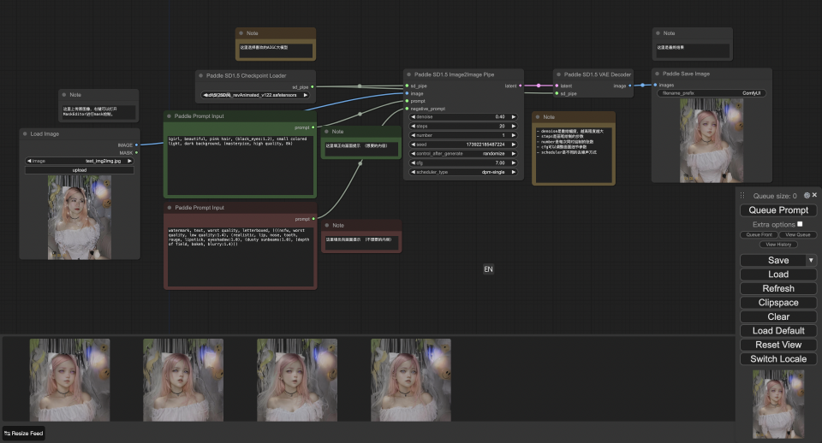Click the Resize Feed button
This screenshot has width=822, height=443.
24,433
